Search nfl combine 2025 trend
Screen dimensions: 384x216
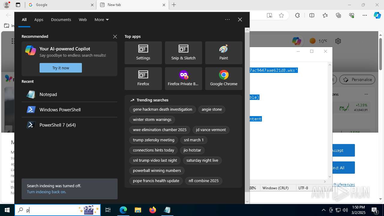click(204, 181)
